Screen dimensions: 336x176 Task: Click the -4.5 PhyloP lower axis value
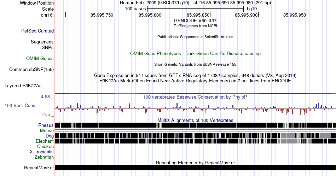pos(46,115)
